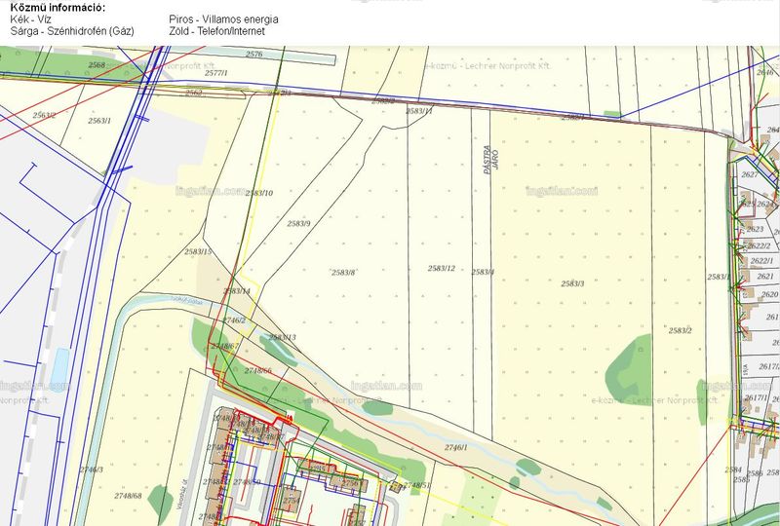Image resolution: width=780 pixels, height=526 pixels.
Task: Select parcel label 2623
Action: [x=755, y=229]
